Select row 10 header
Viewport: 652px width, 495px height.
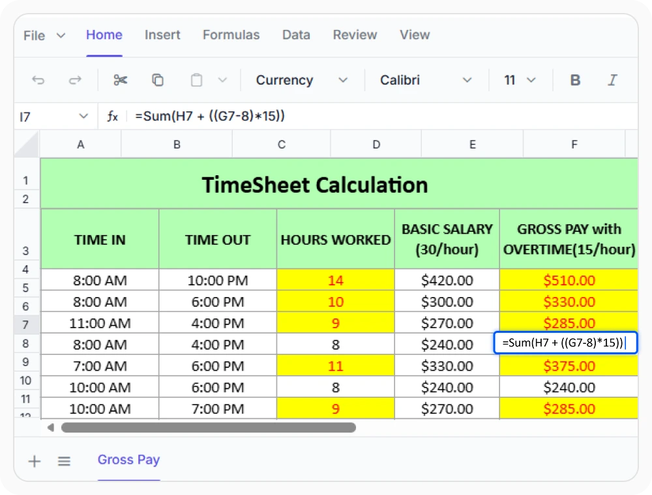pyautogui.click(x=26, y=380)
